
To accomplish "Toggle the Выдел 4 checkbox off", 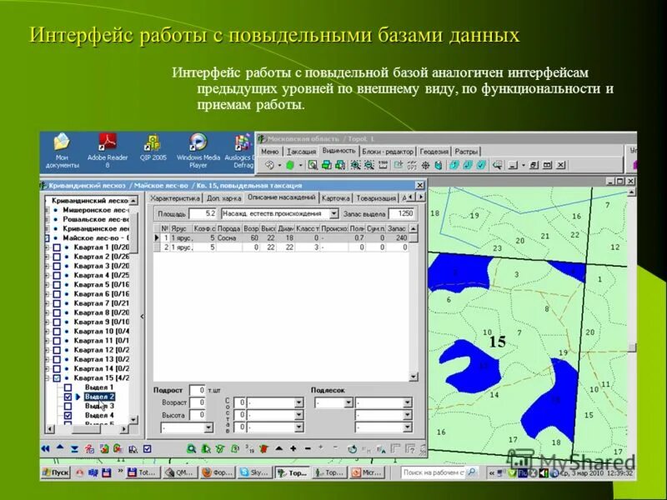I will [x=67, y=416].
